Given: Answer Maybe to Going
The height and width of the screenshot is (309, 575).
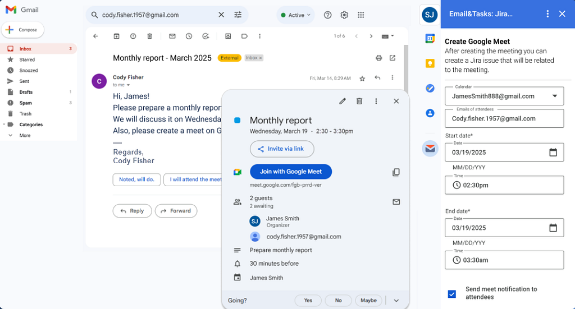Looking at the screenshot, I should point(368,301).
